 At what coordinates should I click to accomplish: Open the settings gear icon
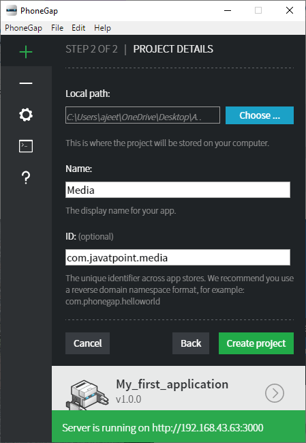(26, 115)
